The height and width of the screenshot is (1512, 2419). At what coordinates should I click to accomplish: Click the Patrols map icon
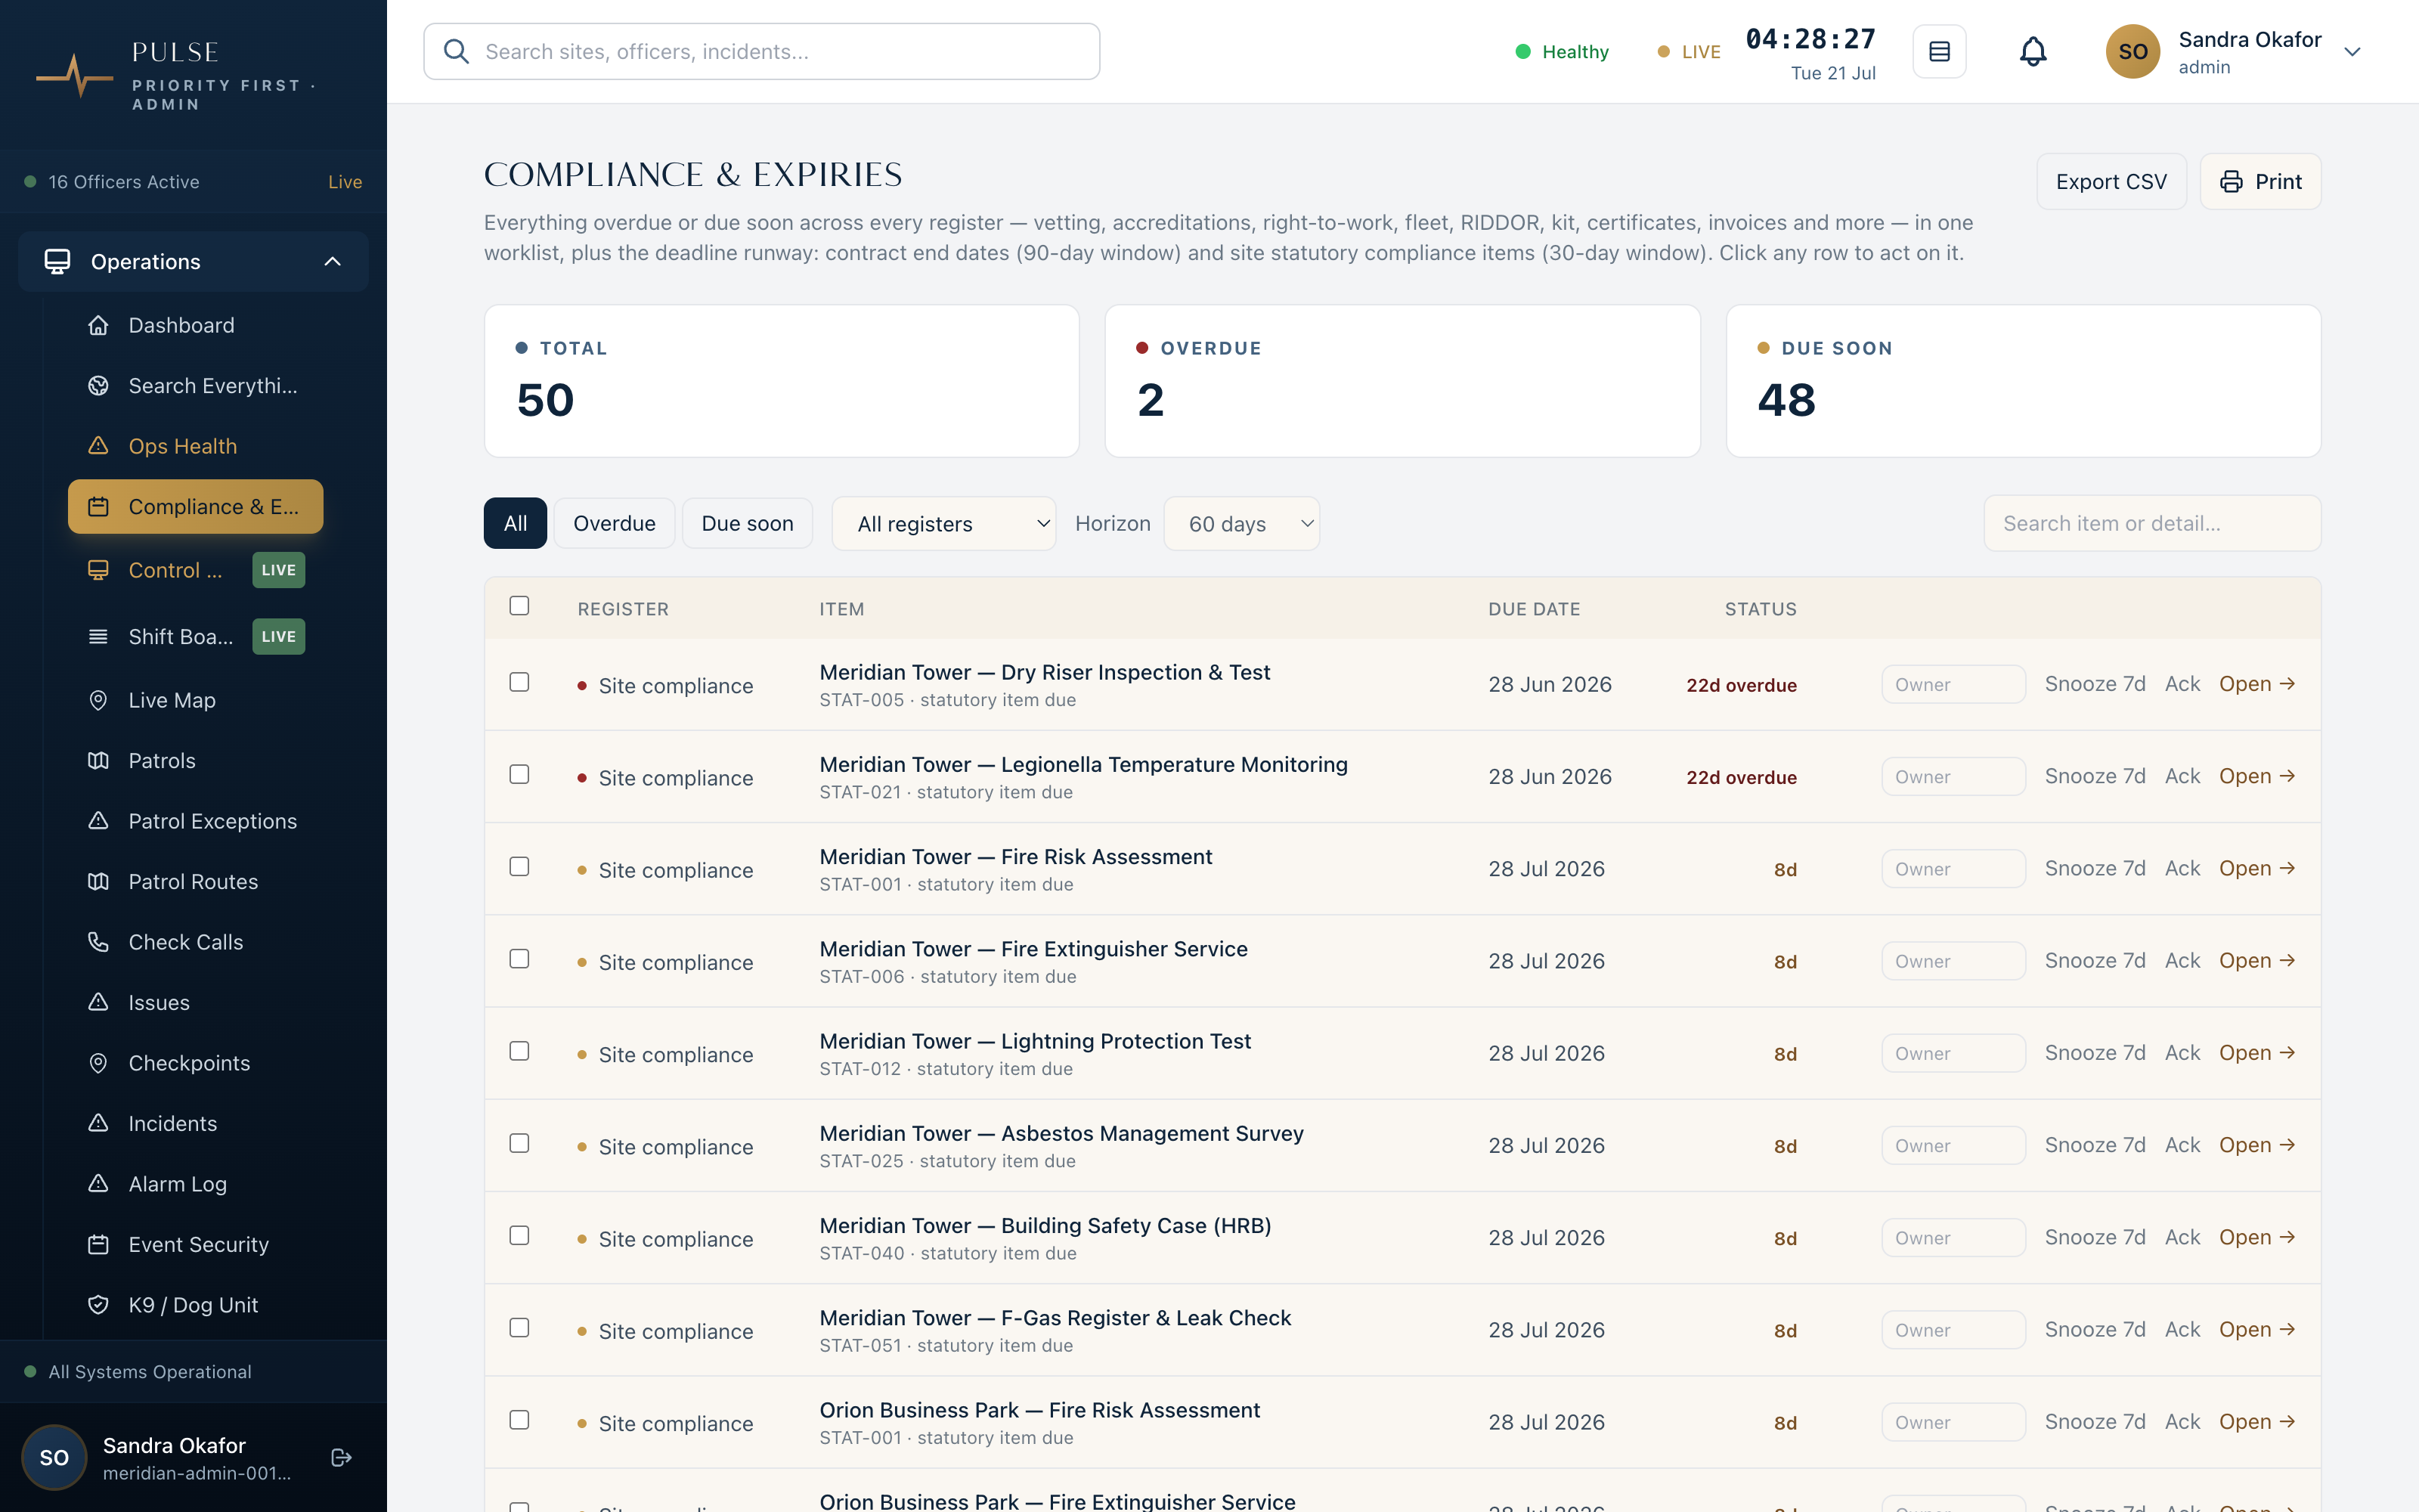pos(98,761)
